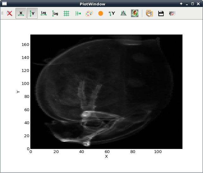
Task: Print the plot using printer icon
Action: (172, 13)
